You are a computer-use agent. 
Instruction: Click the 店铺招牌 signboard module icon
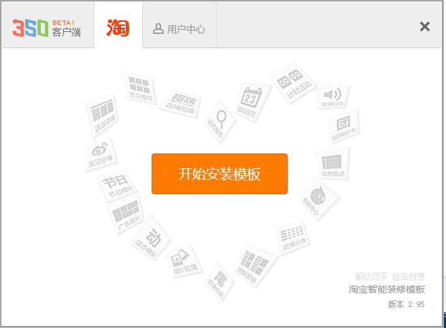(181, 104)
